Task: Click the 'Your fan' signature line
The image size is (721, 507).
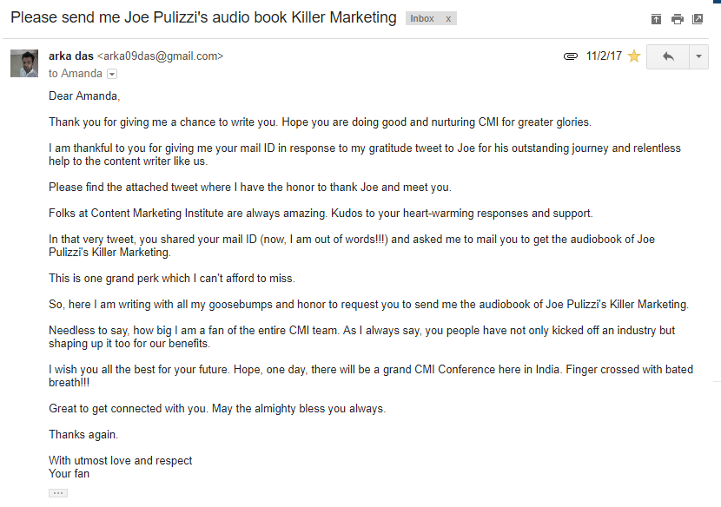Action: click(69, 473)
